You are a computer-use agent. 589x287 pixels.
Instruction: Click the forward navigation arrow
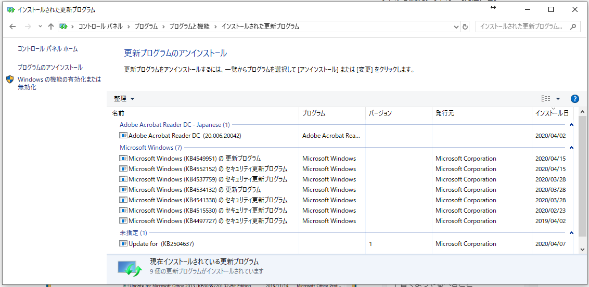click(x=28, y=27)
